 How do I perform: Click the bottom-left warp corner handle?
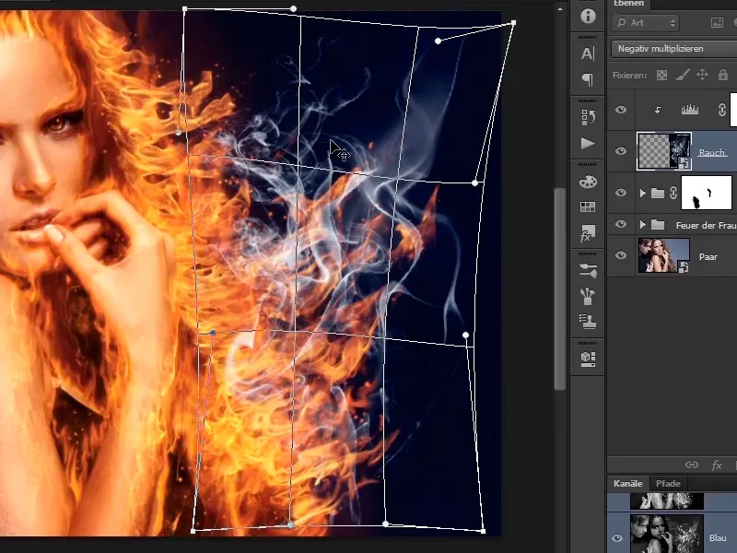(193, 531)
